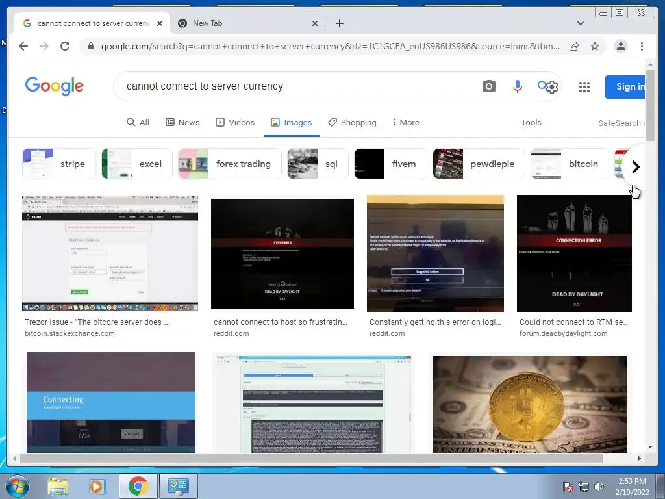Filter images by excel chip

coord(137,164)
